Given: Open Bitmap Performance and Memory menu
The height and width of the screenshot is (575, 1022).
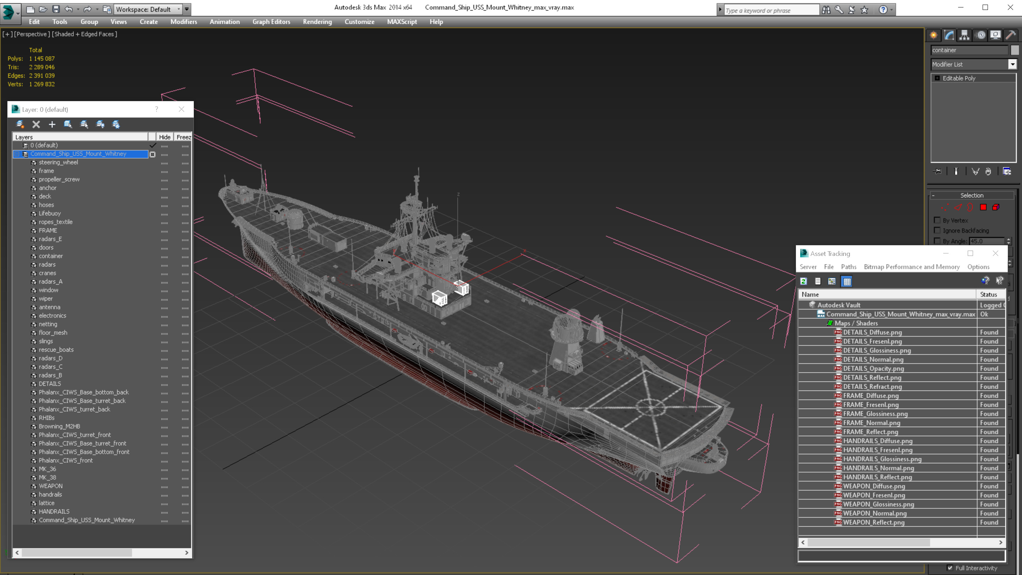Looking at the screenshot, I should pyautogui.click(x=911, y=267).
